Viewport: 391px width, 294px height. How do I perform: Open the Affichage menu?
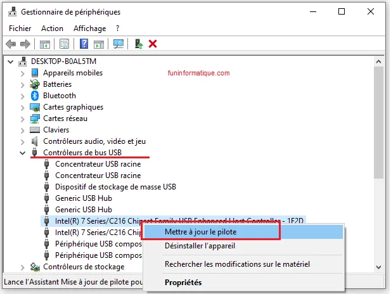[89, 29]
